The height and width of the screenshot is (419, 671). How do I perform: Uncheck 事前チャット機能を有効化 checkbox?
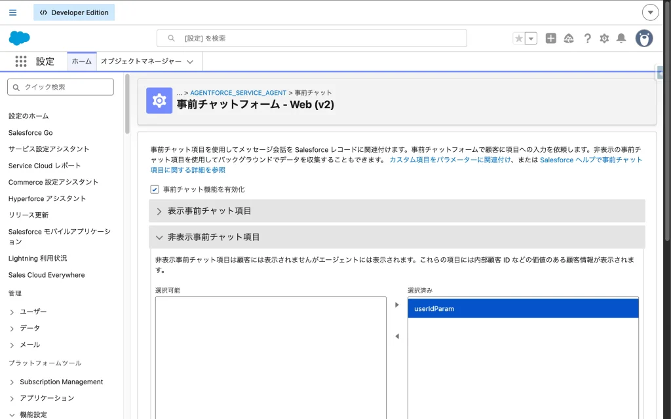click(x=155, y=189)
